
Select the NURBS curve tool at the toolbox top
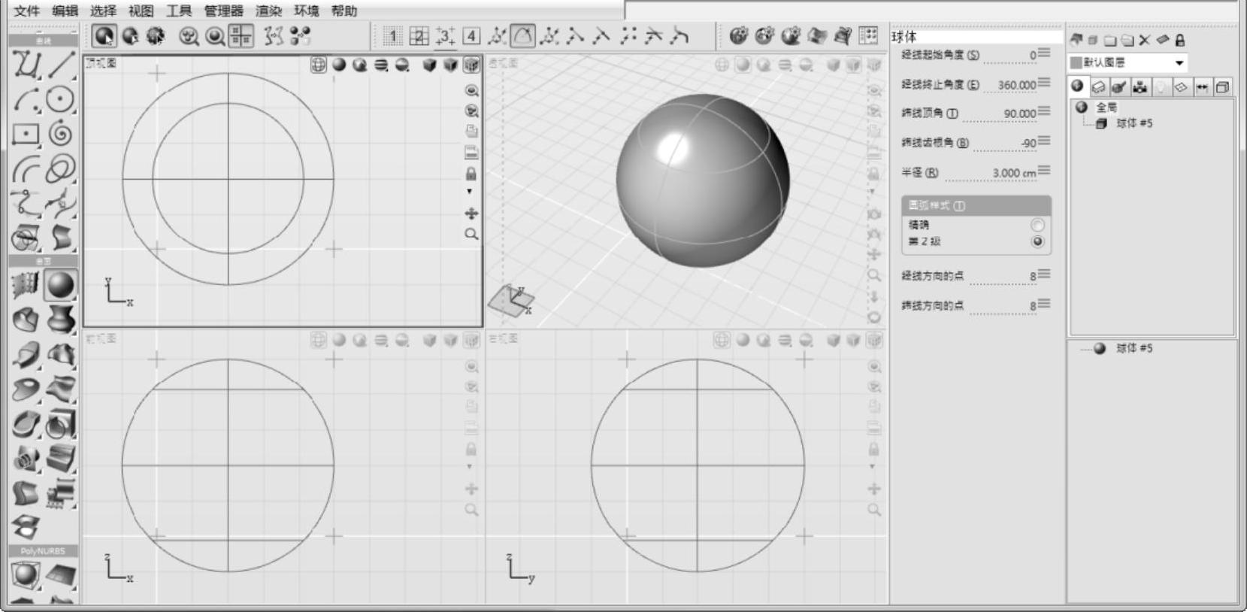coord(26,65)
